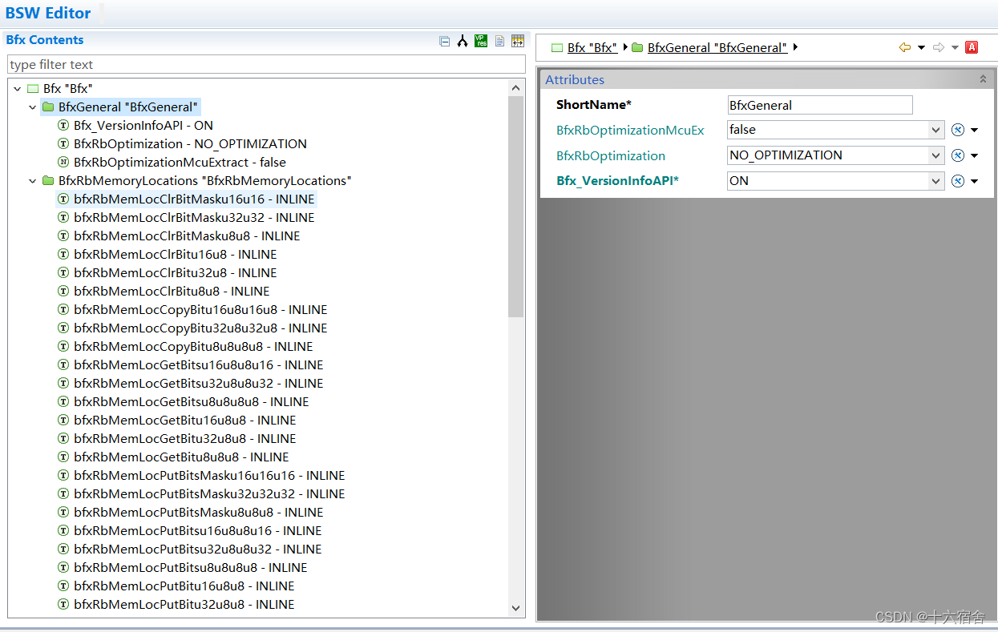Screen dimensions: 998x632
Task: Click the green VP res toolbar icon
Action: pyautogui.click(x=481, y=41)
